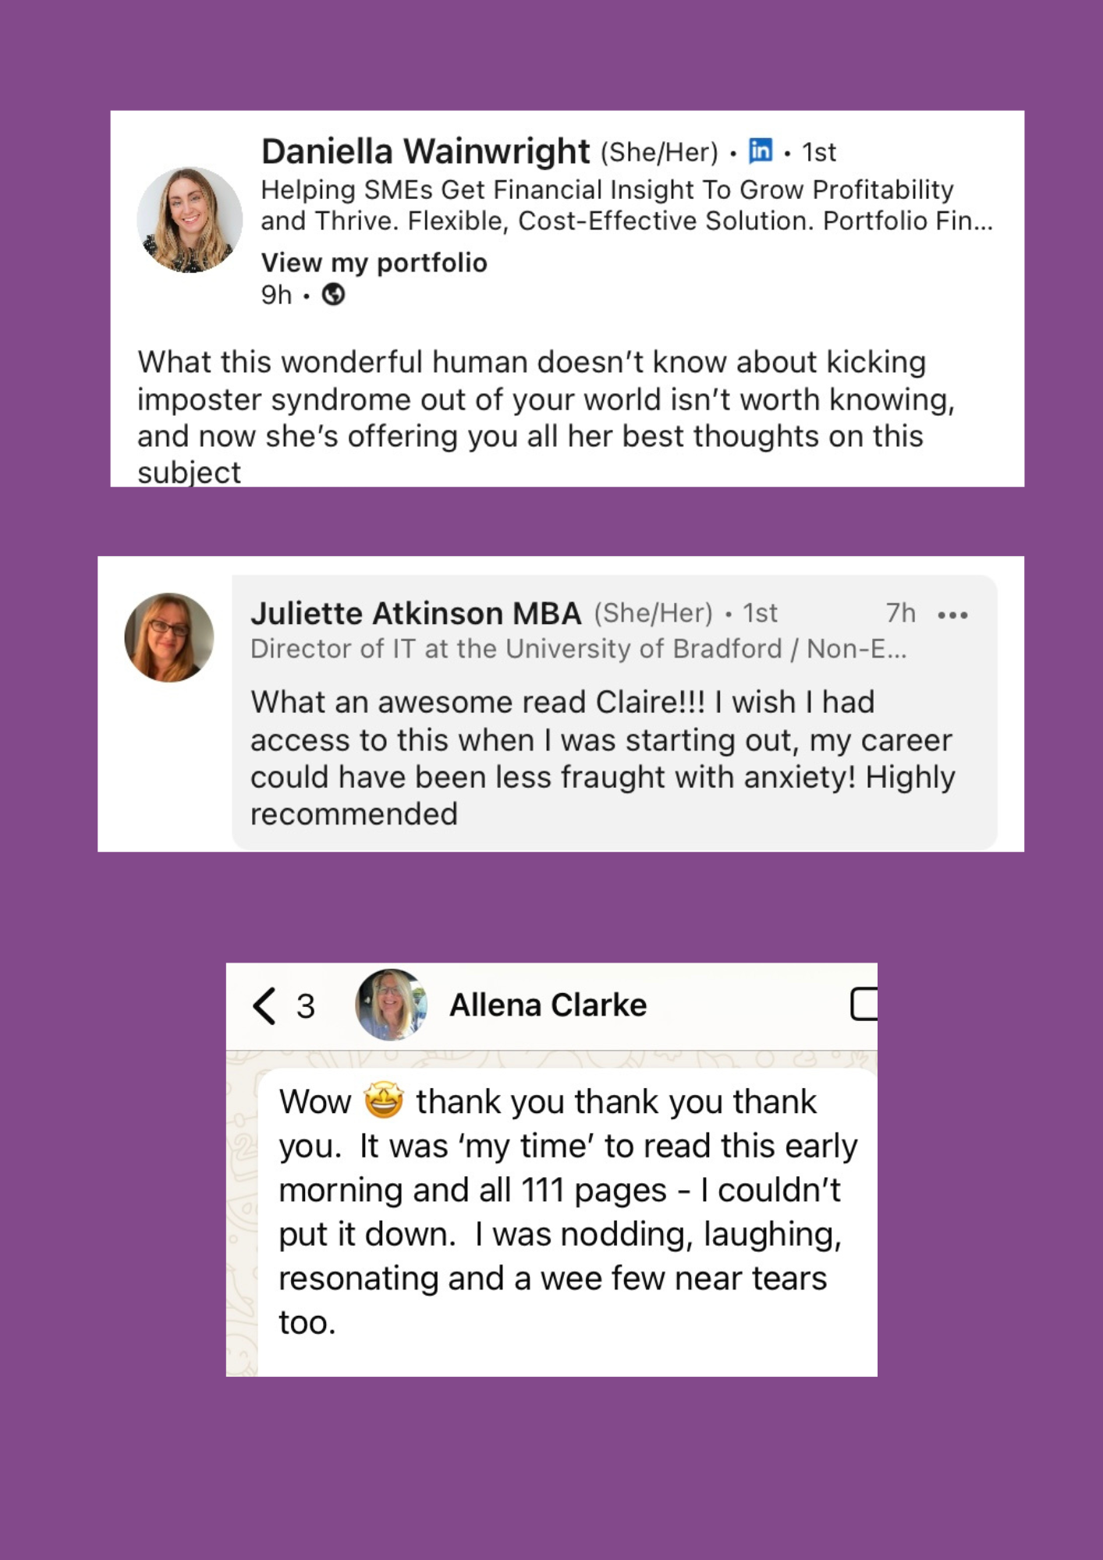Tap the partially visible video call icon
The width and height of the screenshot is (1103, 1560).
point(864,1004)
